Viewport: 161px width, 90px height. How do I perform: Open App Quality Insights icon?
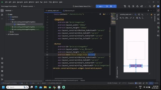pos(2,71)
